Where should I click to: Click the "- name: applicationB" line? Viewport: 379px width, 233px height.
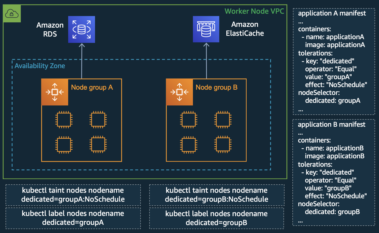[x=332, y=148]
